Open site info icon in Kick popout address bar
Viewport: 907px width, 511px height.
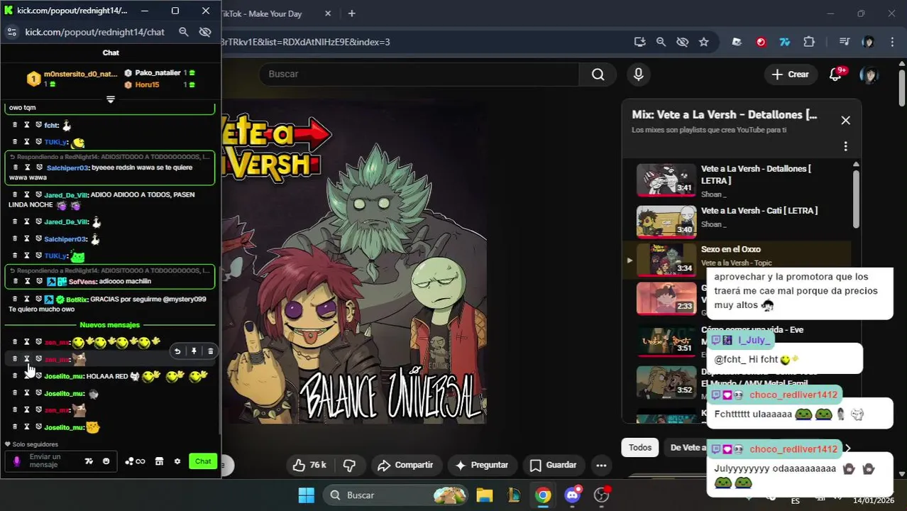tap(12, 32)
